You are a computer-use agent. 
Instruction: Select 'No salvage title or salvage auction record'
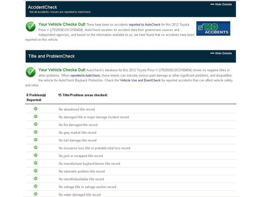[88, 187]
